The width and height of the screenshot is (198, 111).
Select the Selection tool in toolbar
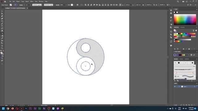point(2,11)
